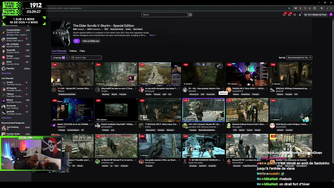This screenshot has width=334, height=188.
Task: Open options for TiRexou's stream card
Action: (x=92, y=89)
